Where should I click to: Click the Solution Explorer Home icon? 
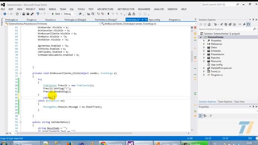209,24
